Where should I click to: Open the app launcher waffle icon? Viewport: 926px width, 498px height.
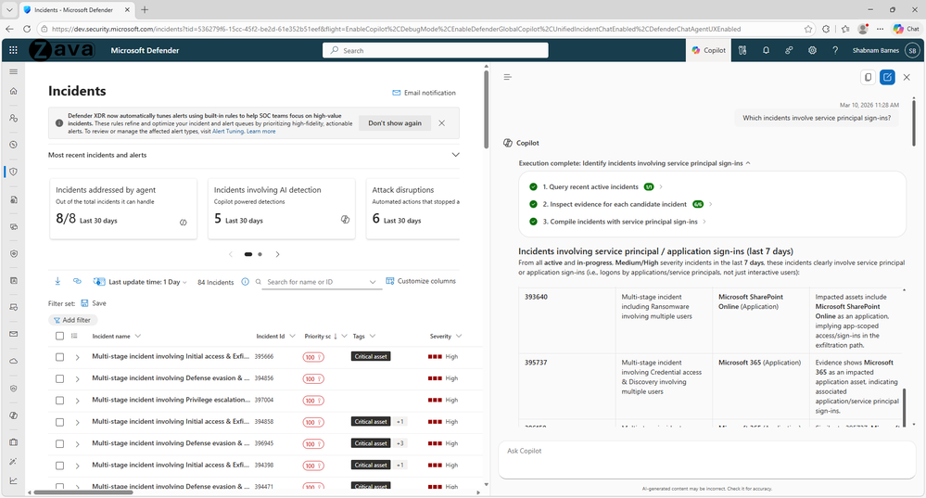tap(13, 50)
